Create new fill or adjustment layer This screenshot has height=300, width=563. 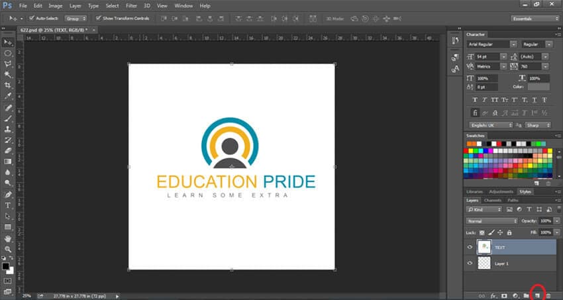pos(515,295)
